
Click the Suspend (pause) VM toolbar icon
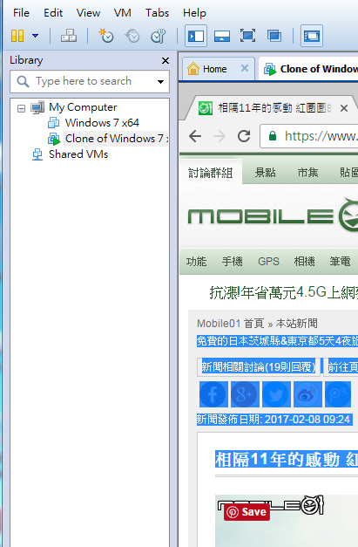(17, 36)
